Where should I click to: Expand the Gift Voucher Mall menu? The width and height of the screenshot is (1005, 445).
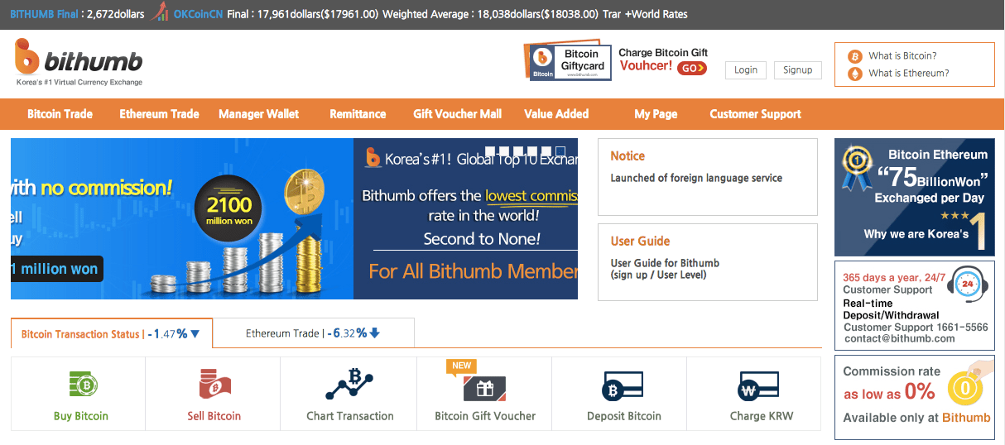click(x=457, y=114)
